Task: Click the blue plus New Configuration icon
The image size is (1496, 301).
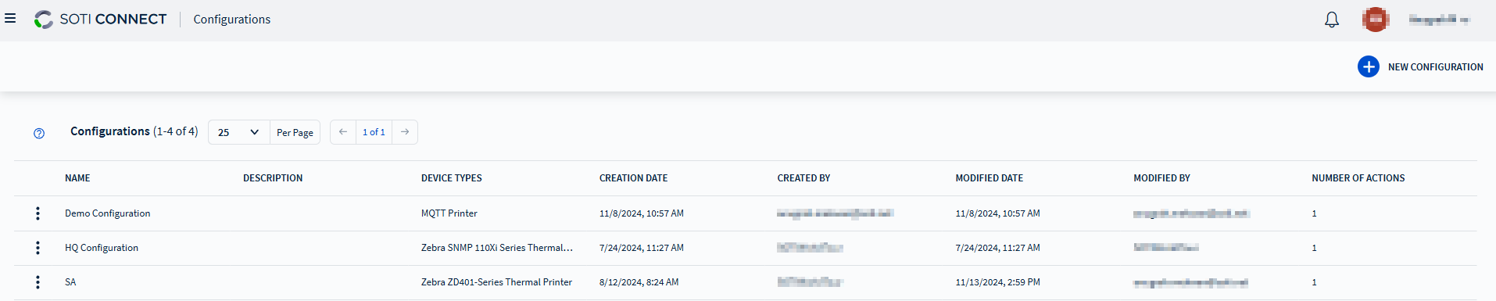Action: (x=1369, y=66)
